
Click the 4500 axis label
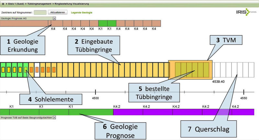point(95,98)
